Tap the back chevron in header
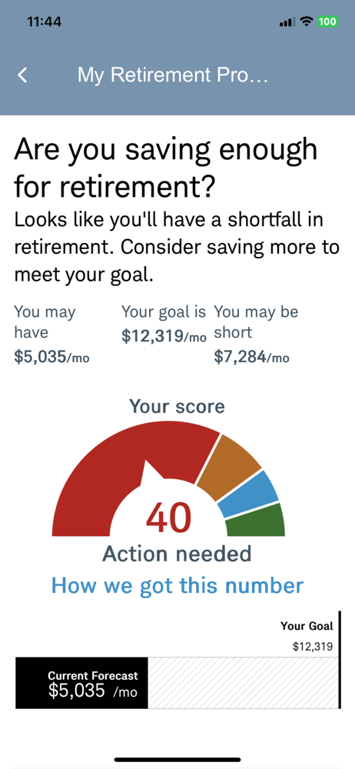This screenshot has height=769, width=355. click(x=22, y=75)
